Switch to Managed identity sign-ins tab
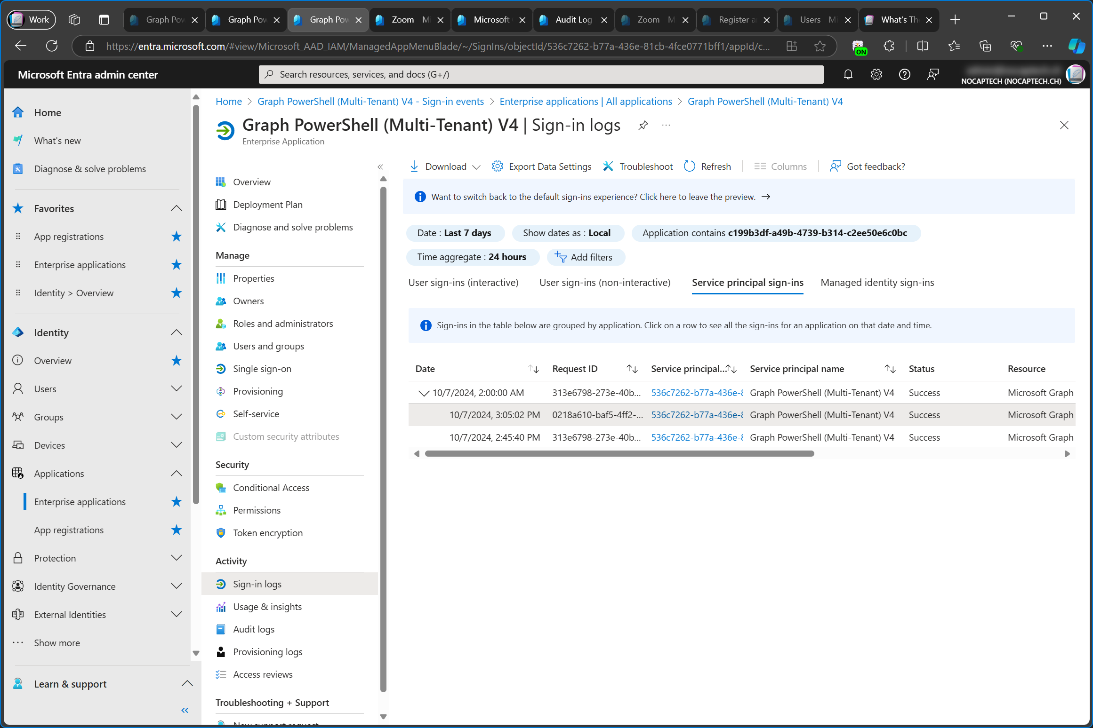The width and height of the screenshot is (1093, 728). pyautogui.click(x=877, y=283)
